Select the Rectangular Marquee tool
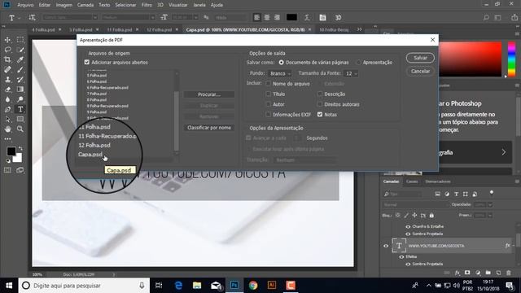This screenshot has width=521, height=293. (x=20, y=40)
